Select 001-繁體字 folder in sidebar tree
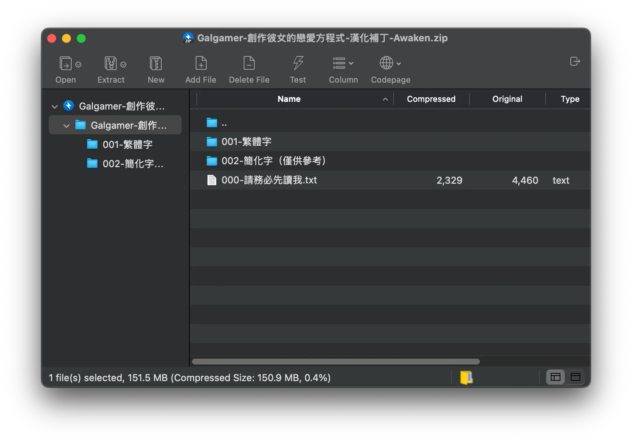 pyautogui.click(x=127, y=145)
